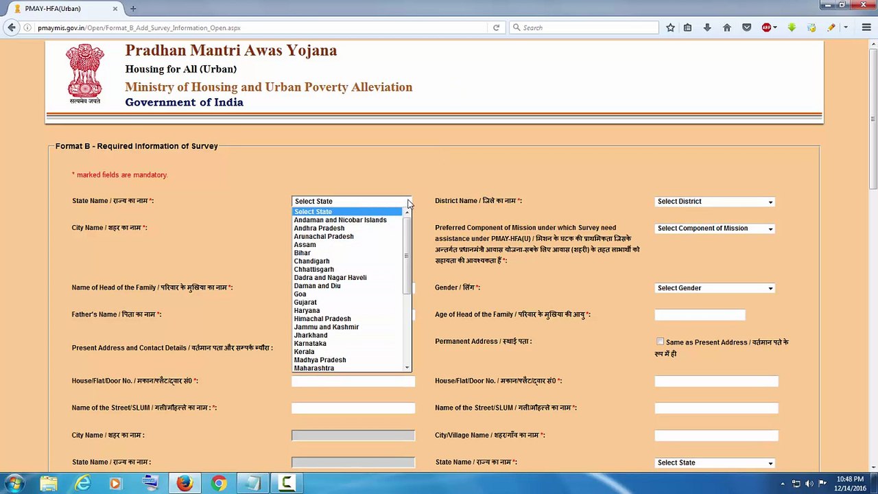This screenshot has width=878, height=494.
Task: Open the Downloads arrow in Firefox toolbar
Action: (x=707, y=27)
